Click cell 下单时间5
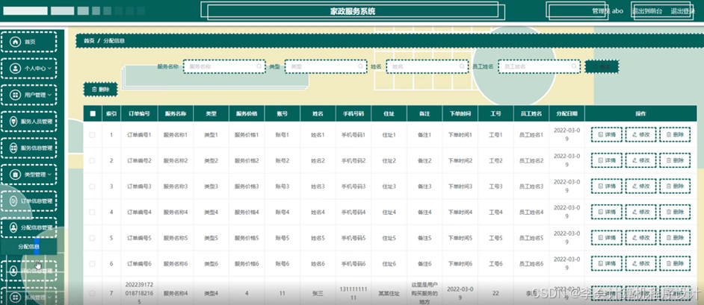 460,238
